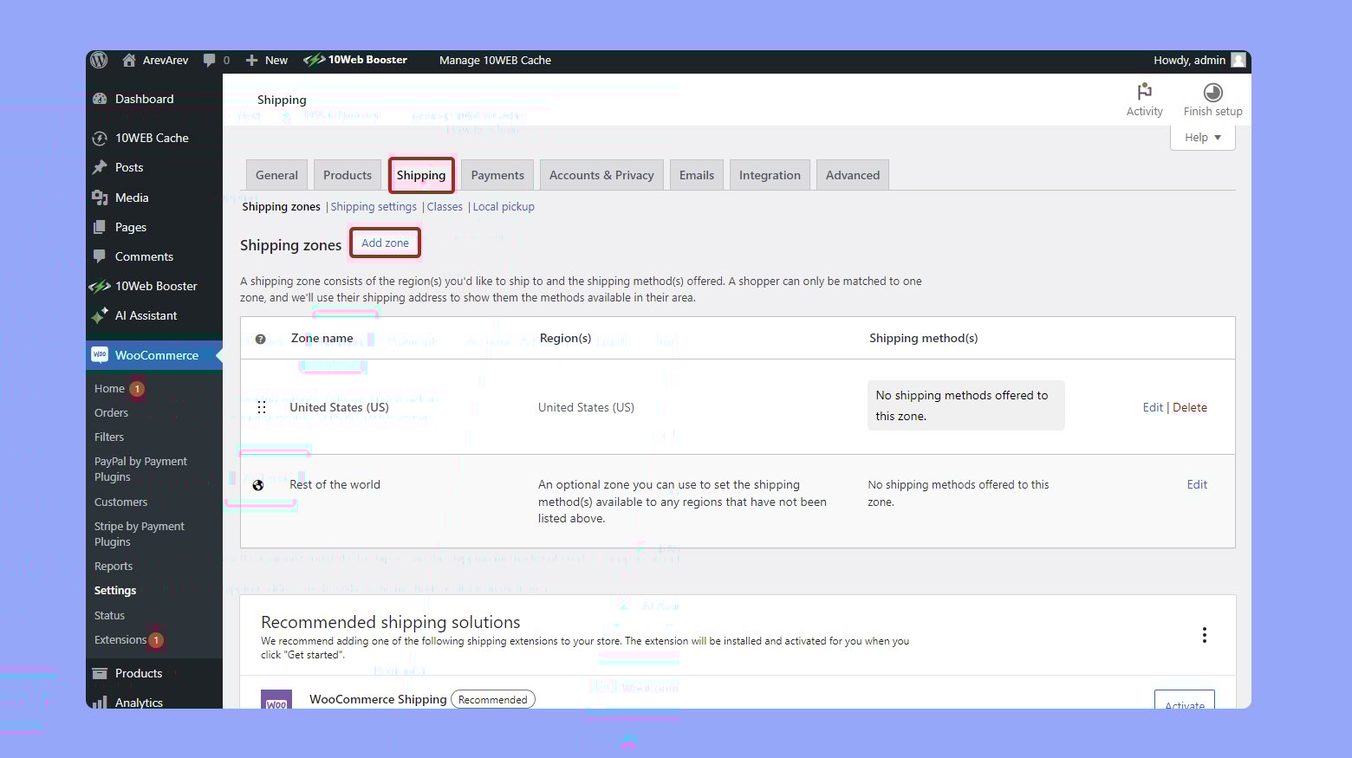Click the WordPress logo icon
Image resolution: width=1352 pixels, height=758 pixels.
pyautogui.click(x=100, y=60)
